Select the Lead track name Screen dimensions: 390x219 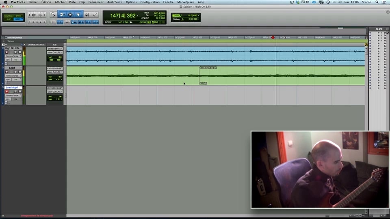coord(12,68)
